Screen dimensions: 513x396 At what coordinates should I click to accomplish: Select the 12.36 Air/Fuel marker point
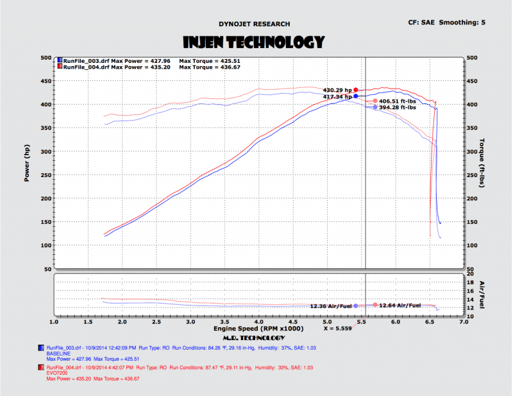[x=356, y=306]
